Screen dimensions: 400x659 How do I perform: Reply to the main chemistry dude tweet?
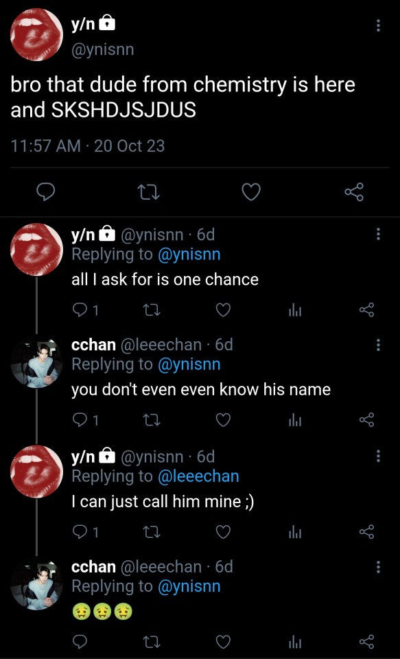pos(45,192)
